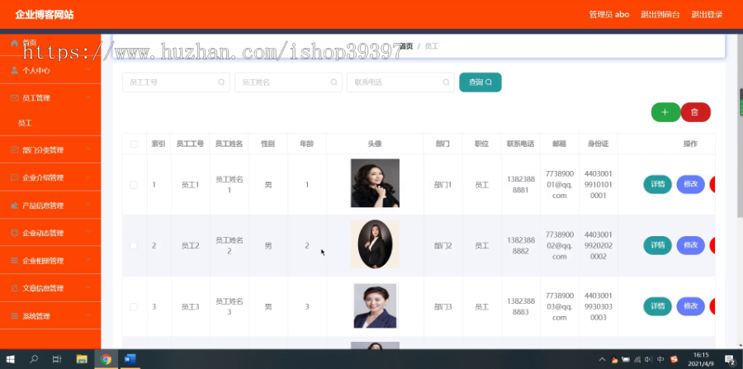Click the avatar photo of 员工1

click(x=375, y=182)
